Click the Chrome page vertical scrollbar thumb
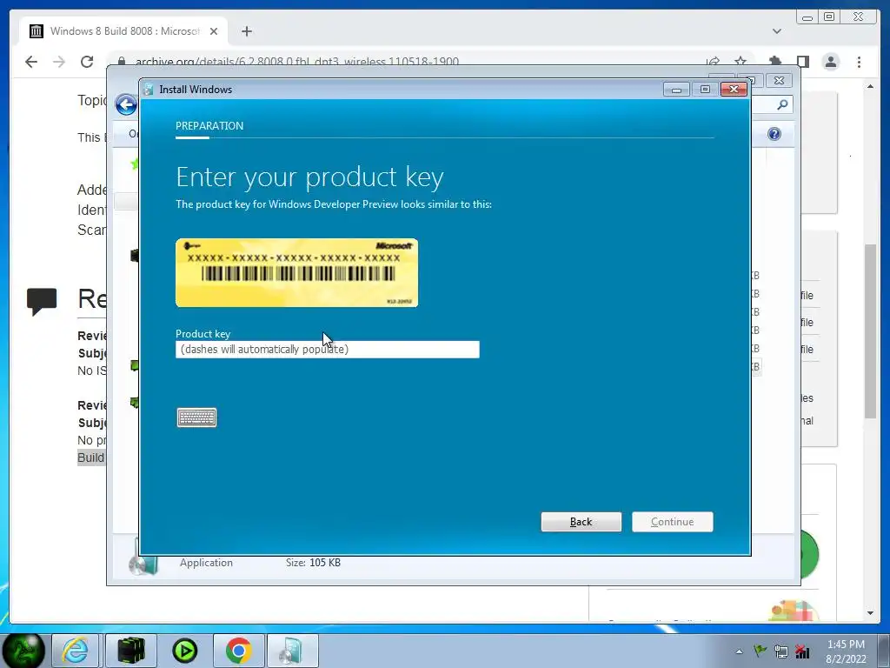The width and height of the screenshot is (890, 668). (x=871, y=331)
